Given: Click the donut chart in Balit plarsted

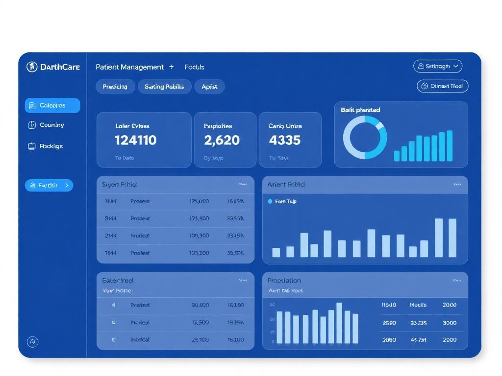Looking at the screenshot, I should [365, 138].
